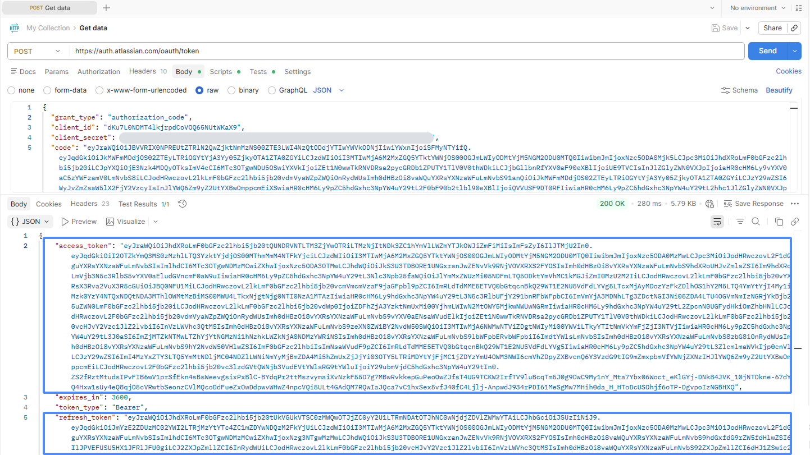Open the request Settings tab

click(298, 72)
